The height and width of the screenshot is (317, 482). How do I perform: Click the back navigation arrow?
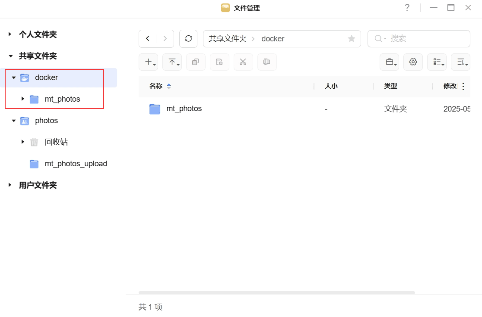[x=148, y=39]
